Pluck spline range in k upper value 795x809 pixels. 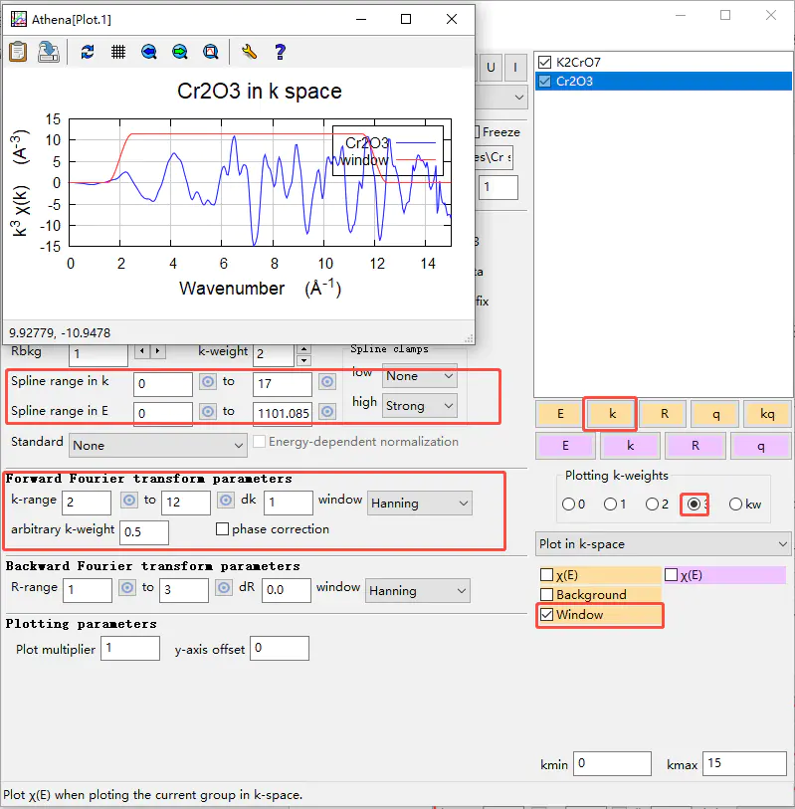click(327, 382)
